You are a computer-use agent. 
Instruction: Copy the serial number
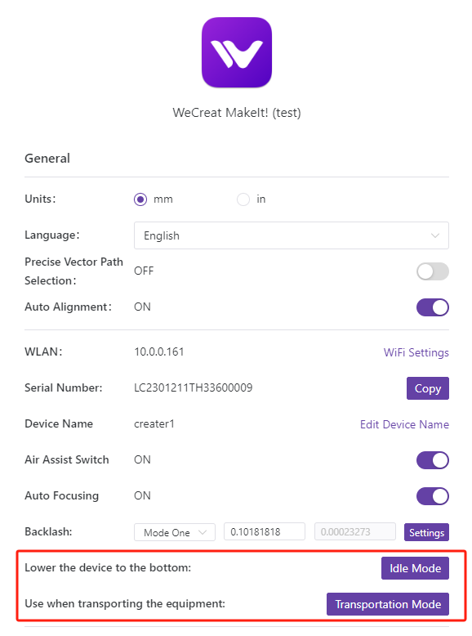(428, 388)
